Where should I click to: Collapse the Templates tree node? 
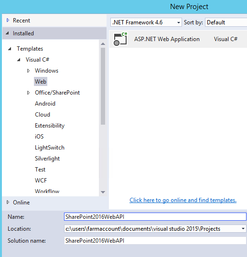[10, 49]
